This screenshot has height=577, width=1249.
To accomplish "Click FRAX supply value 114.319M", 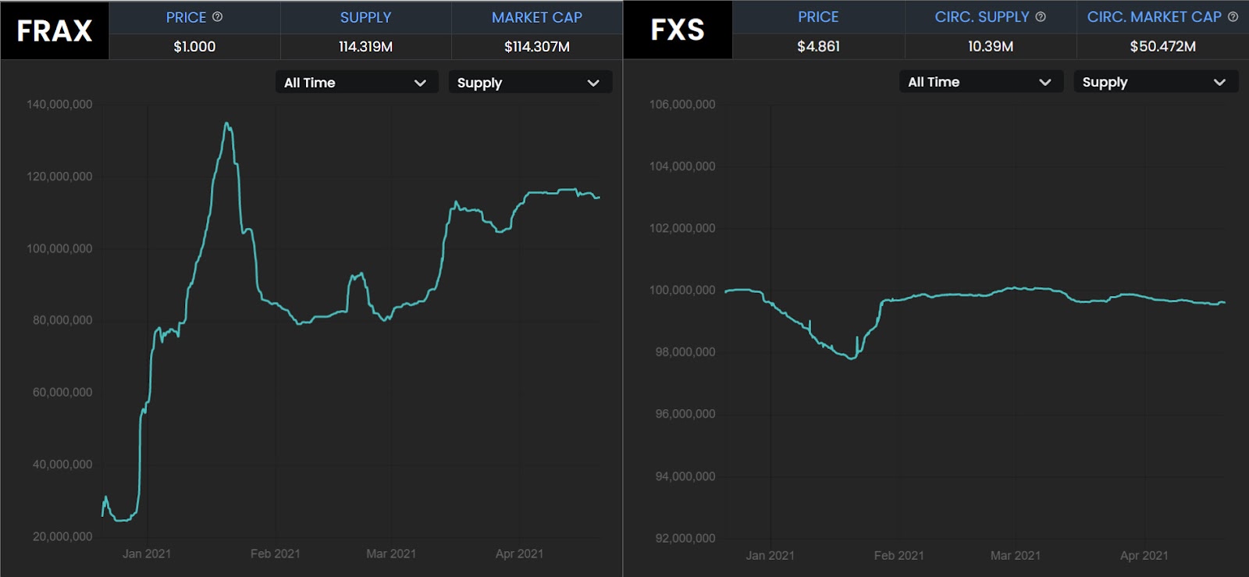I will [x=365, y=46].
